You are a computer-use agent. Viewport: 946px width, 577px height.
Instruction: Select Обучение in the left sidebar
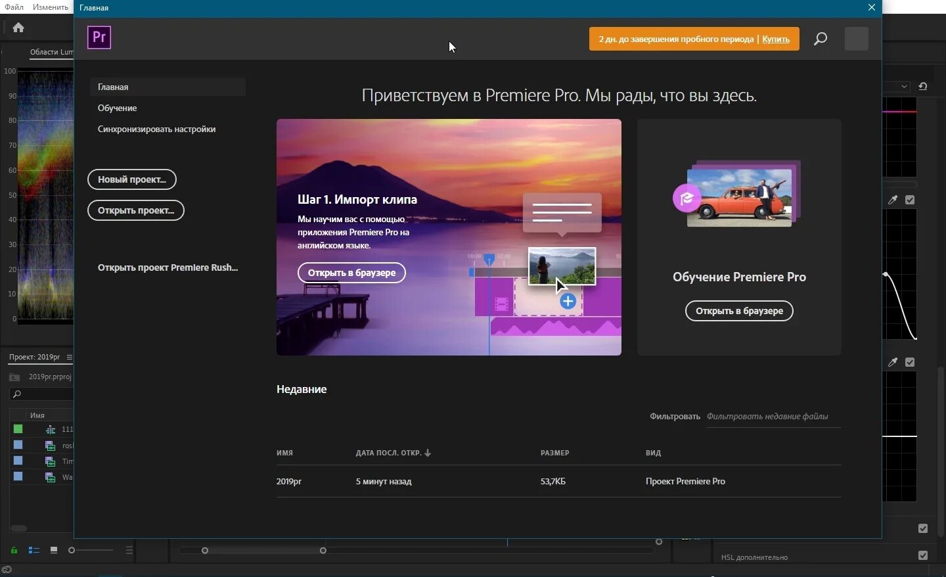[x=118, y=108]
